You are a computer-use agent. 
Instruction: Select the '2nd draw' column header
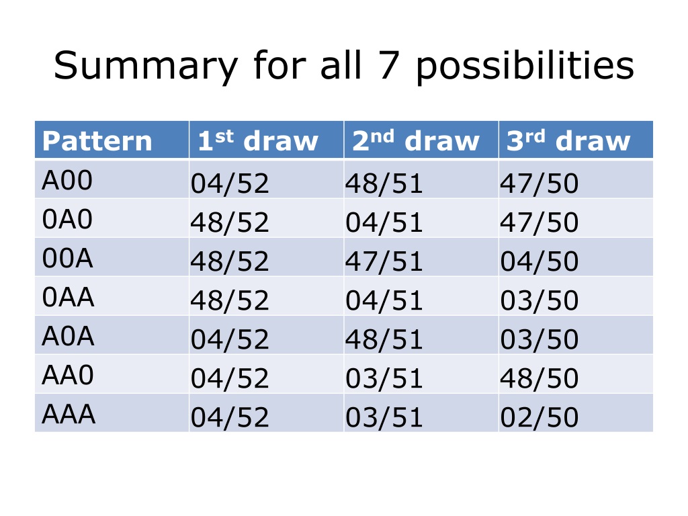coord(421,140)
